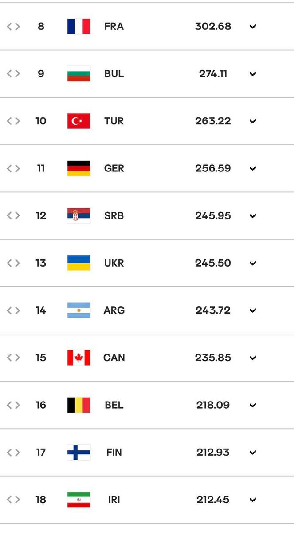
Task: Select the Belgium flag icon
Action: pyautogui.click(x=78, y=405)
